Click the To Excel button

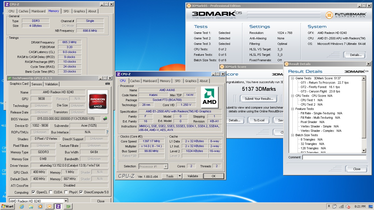coord(259,120)
